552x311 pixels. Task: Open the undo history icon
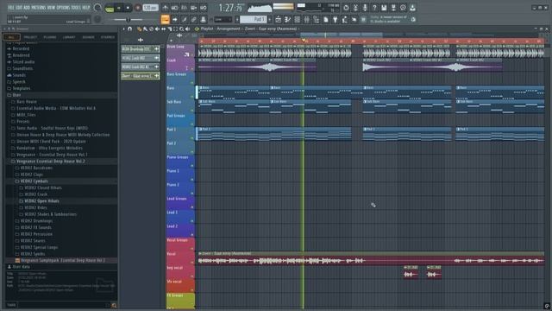346,8
